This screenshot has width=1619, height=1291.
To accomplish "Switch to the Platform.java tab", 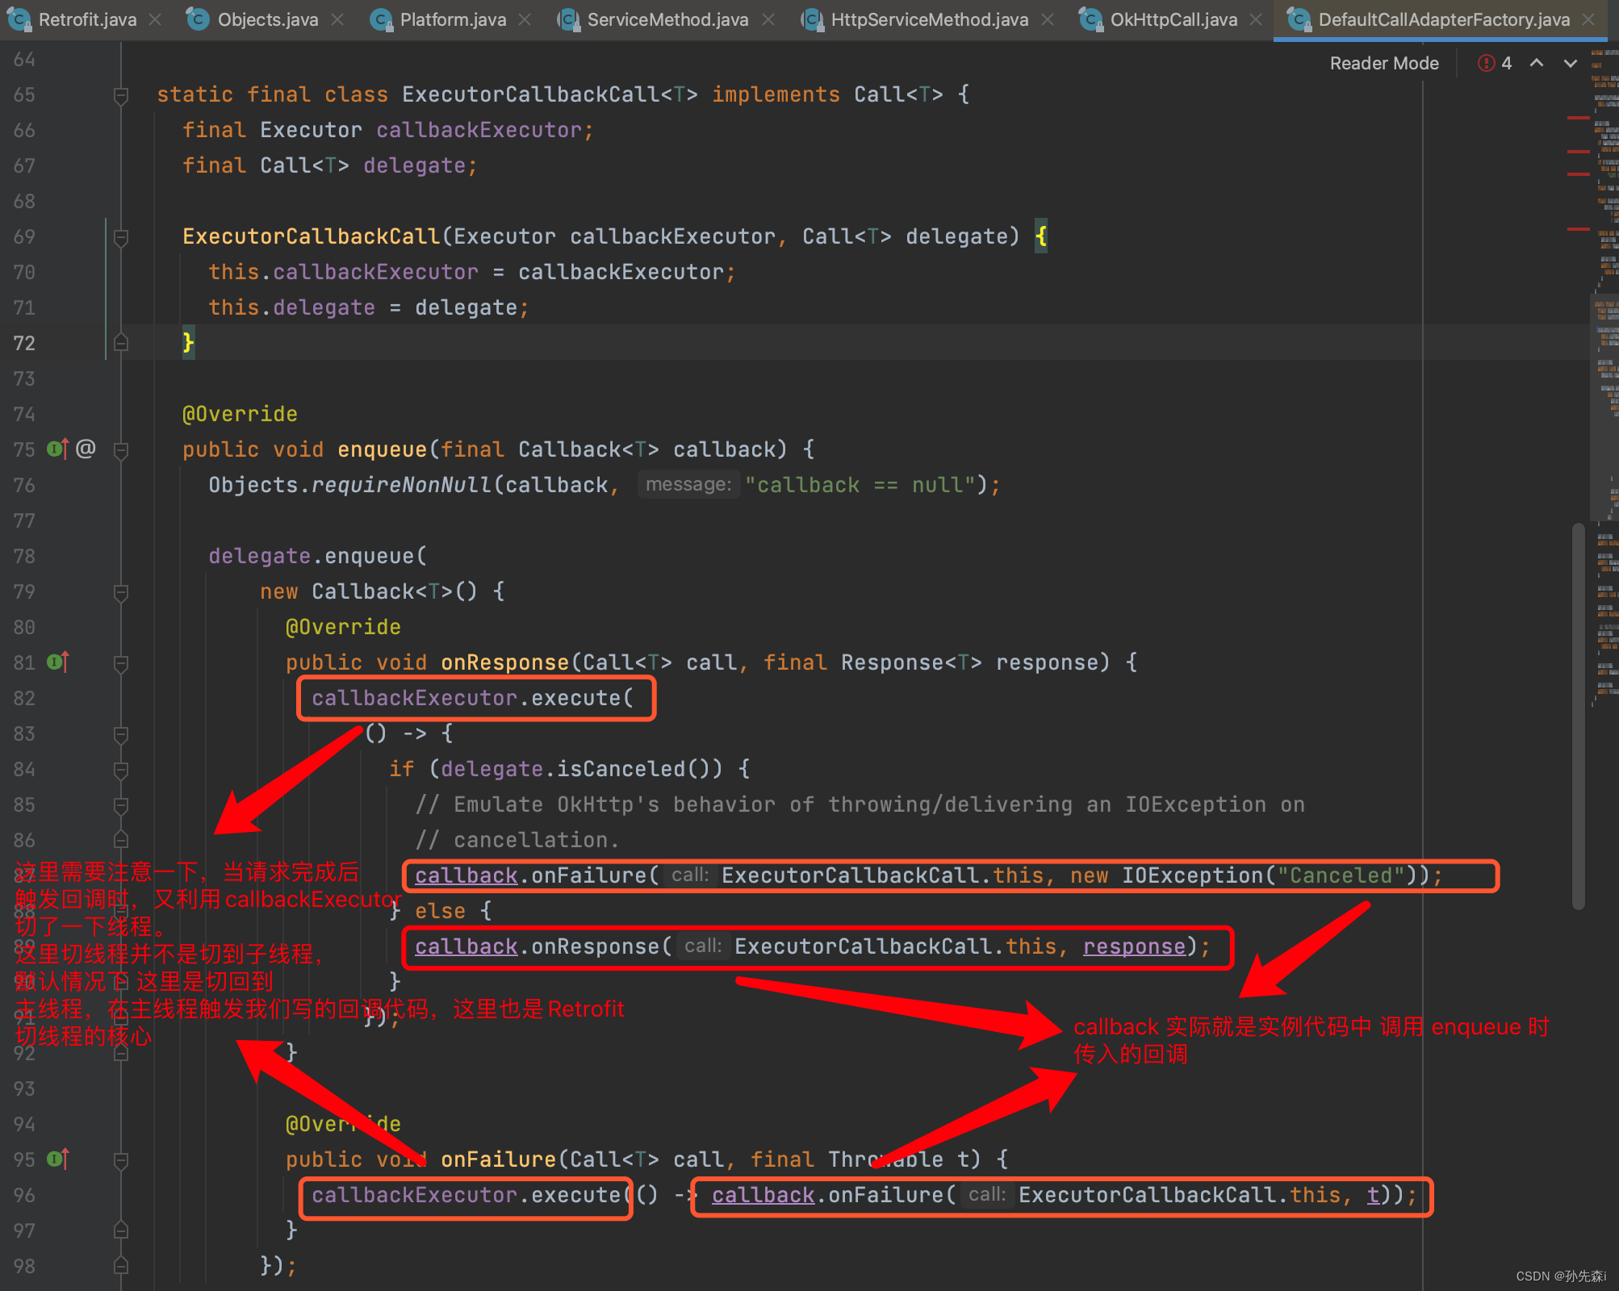I will (x=452, y=19).
